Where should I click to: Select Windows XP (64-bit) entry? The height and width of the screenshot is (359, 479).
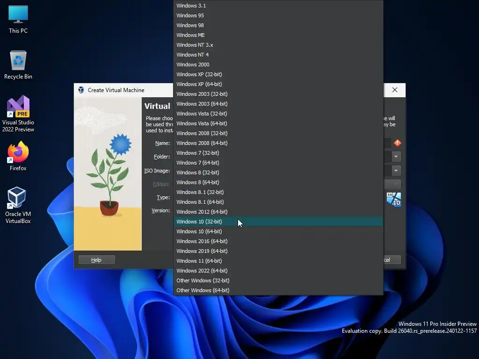point(278,84)
